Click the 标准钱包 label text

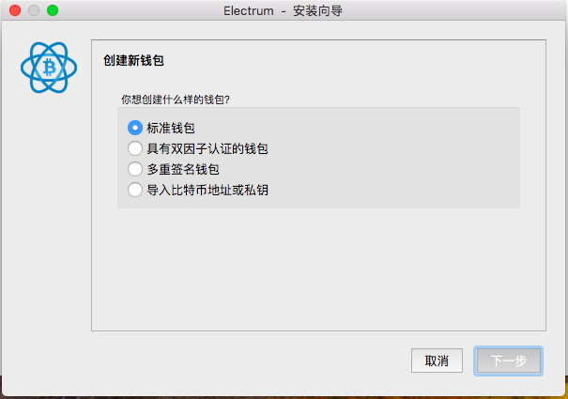tap(171, 128)
